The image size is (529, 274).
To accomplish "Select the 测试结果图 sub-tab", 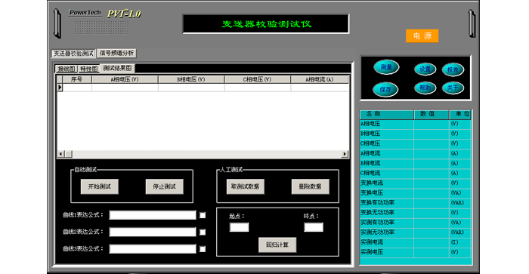I will coord(117,68).
